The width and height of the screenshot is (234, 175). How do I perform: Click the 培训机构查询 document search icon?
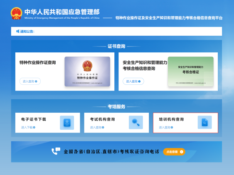(205, 122)
